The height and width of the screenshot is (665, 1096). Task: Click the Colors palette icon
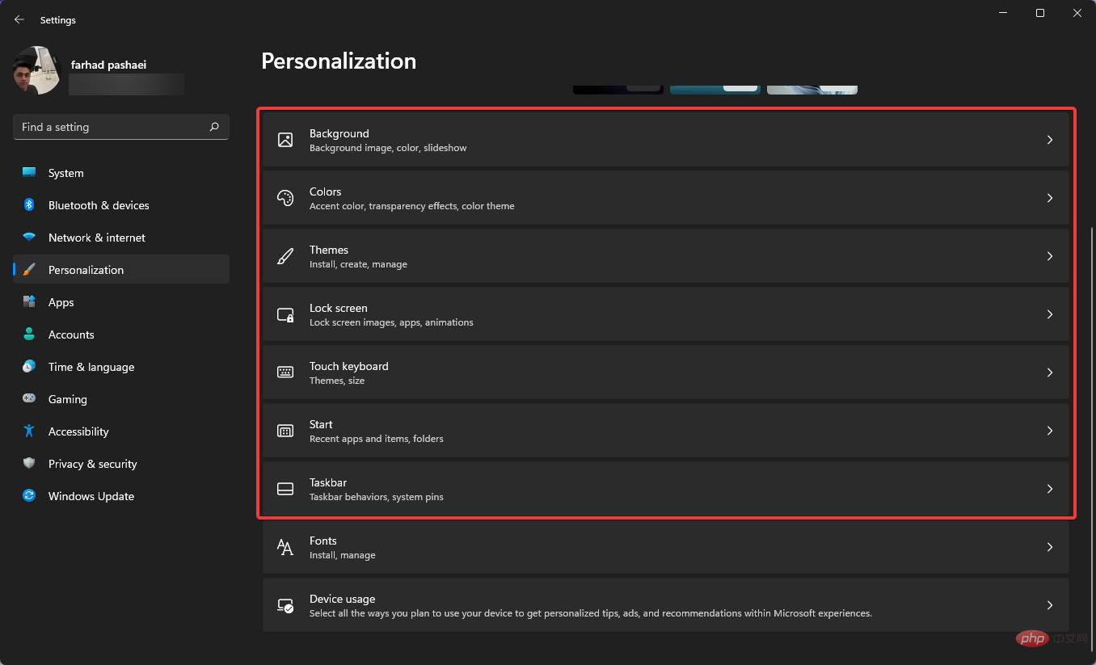tap(285, 198)
